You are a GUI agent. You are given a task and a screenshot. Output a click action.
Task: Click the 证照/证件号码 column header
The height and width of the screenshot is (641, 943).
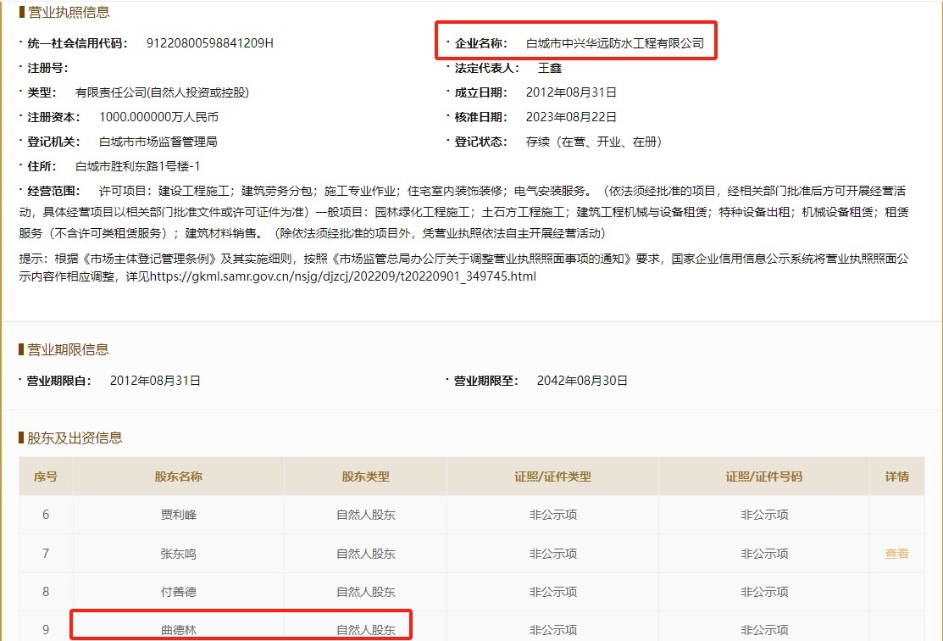[763, 477]
